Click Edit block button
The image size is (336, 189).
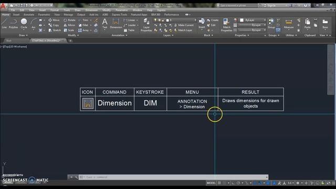coord(212,25)
